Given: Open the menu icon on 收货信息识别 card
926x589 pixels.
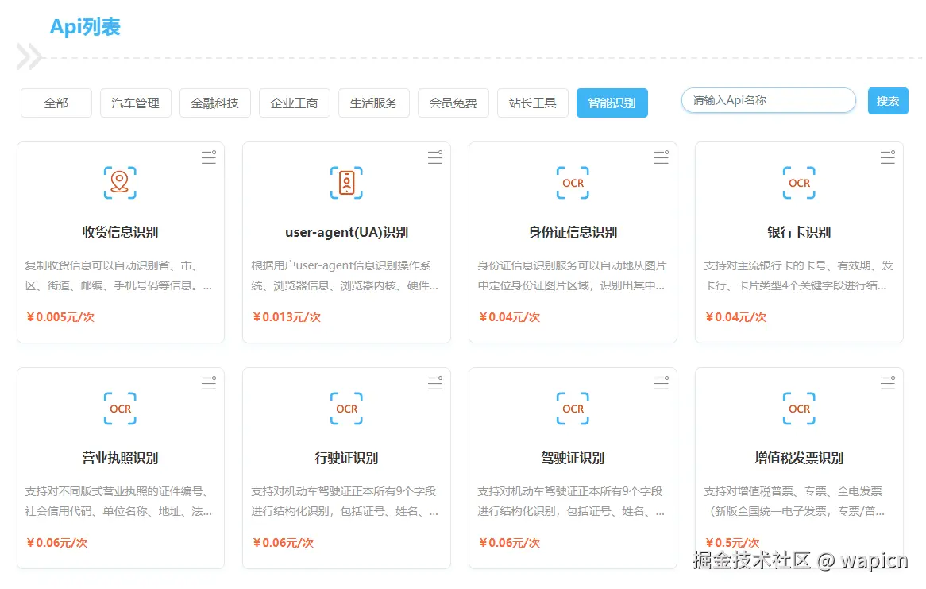Looking at the screenshot, I should coord(208,157).
